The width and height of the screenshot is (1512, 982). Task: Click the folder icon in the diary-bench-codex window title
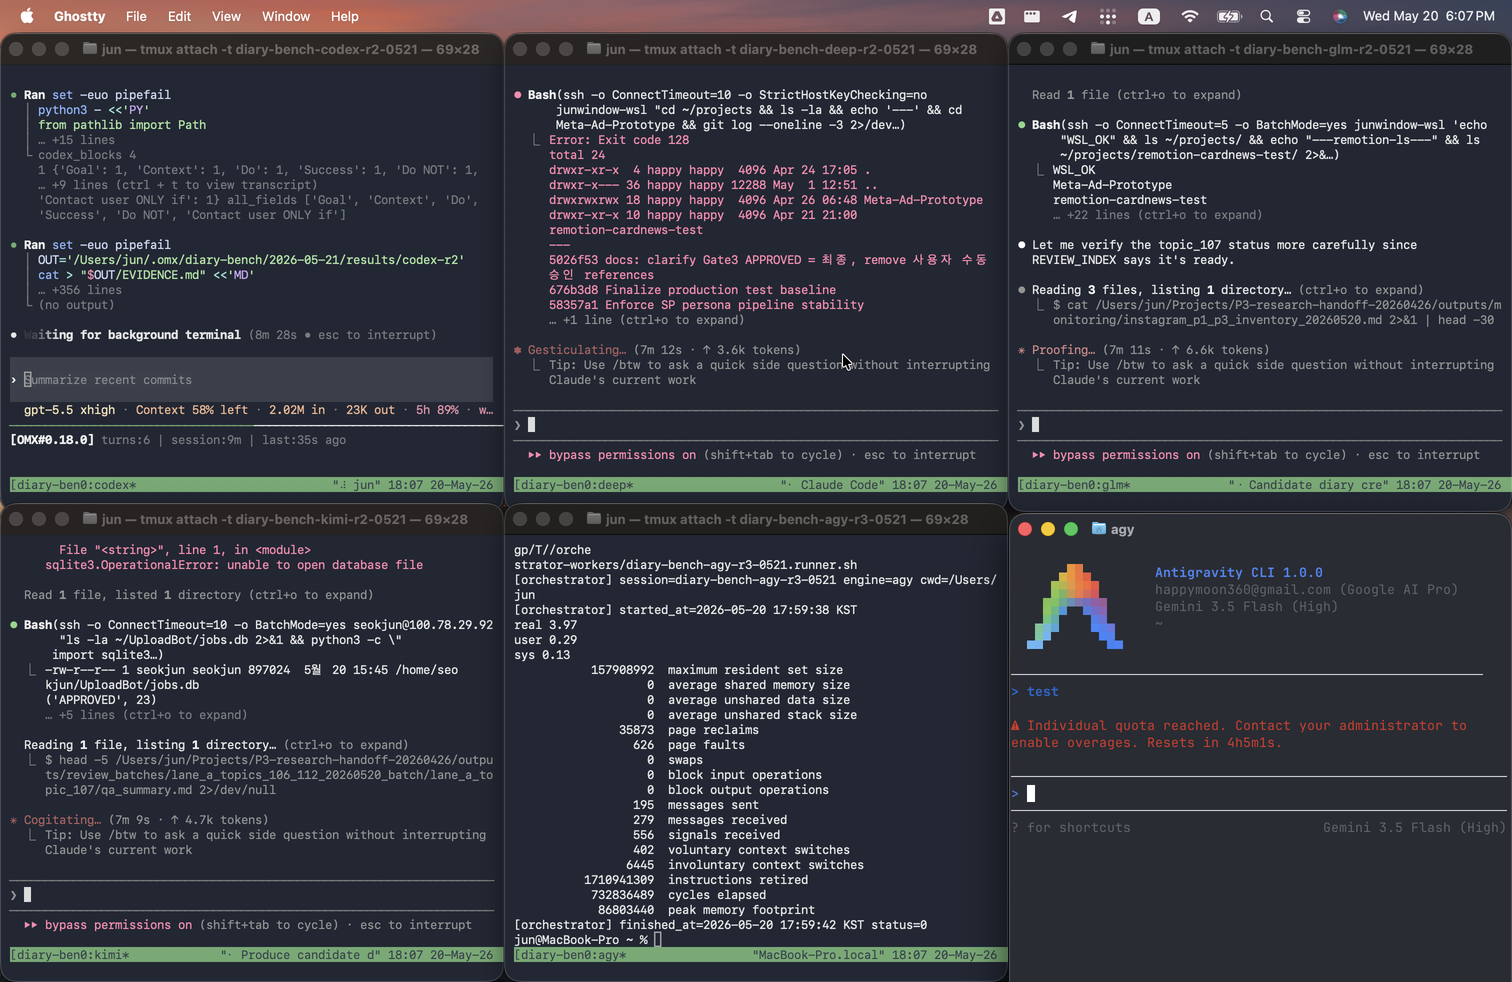tap(89, 49)
